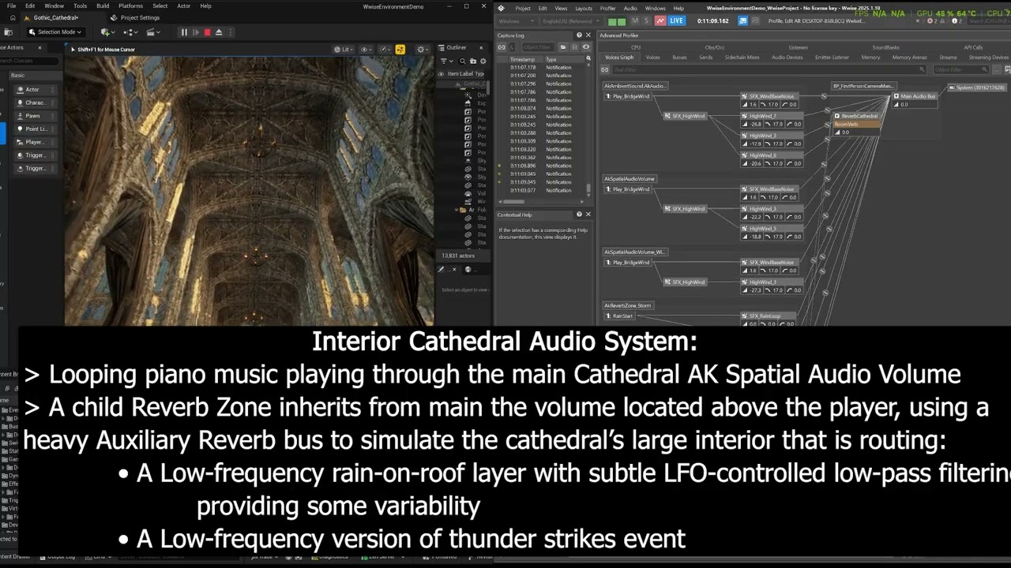Open the Wwise Layouts menu
1011x568 pixels.
click(584, 8)
